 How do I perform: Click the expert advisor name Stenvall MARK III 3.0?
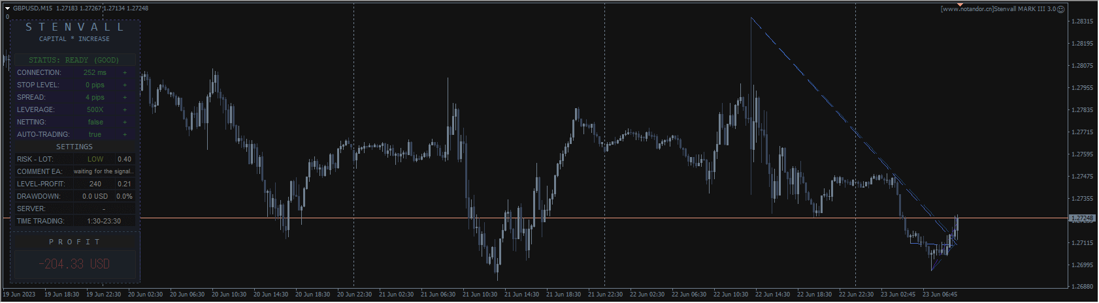1025,9
